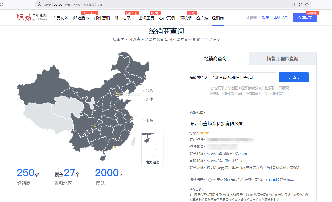Open 客户端 in navigation
This screenshot has width=332, height=202.
point(202,18)
